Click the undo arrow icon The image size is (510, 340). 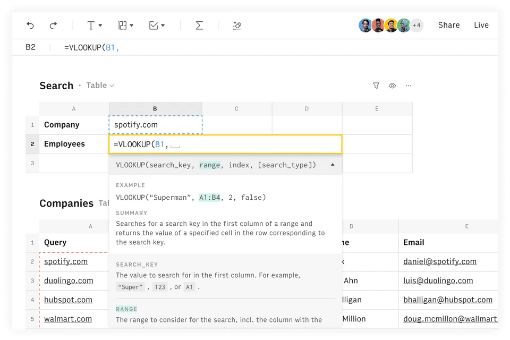tap(30, 25)
